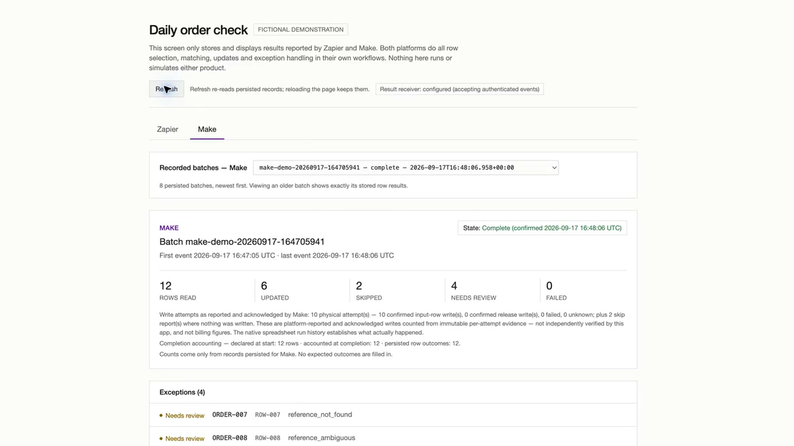Click the 6 UPDATED count
Viewport: 794px width, 446px height.
click(x=275, y=291)
